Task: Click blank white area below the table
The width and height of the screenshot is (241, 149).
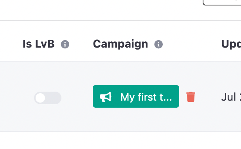Action: tap(120, 140)
